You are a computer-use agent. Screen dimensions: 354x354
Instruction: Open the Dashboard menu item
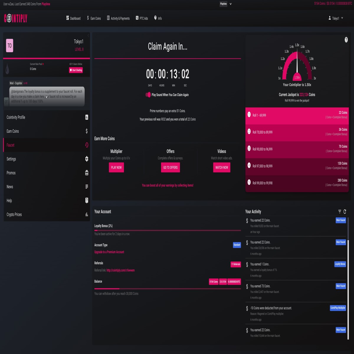pyautogui.click(x=73, y=18)
